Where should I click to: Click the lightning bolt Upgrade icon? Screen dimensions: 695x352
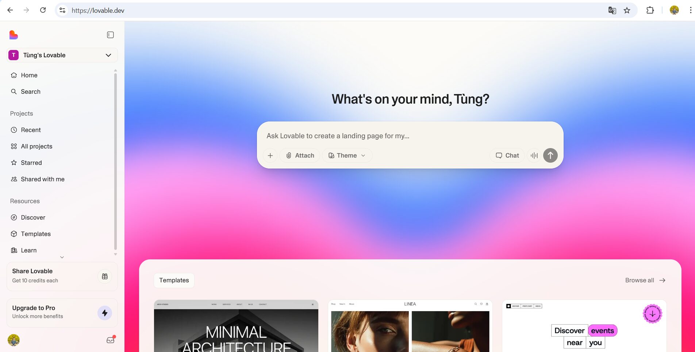105,313
